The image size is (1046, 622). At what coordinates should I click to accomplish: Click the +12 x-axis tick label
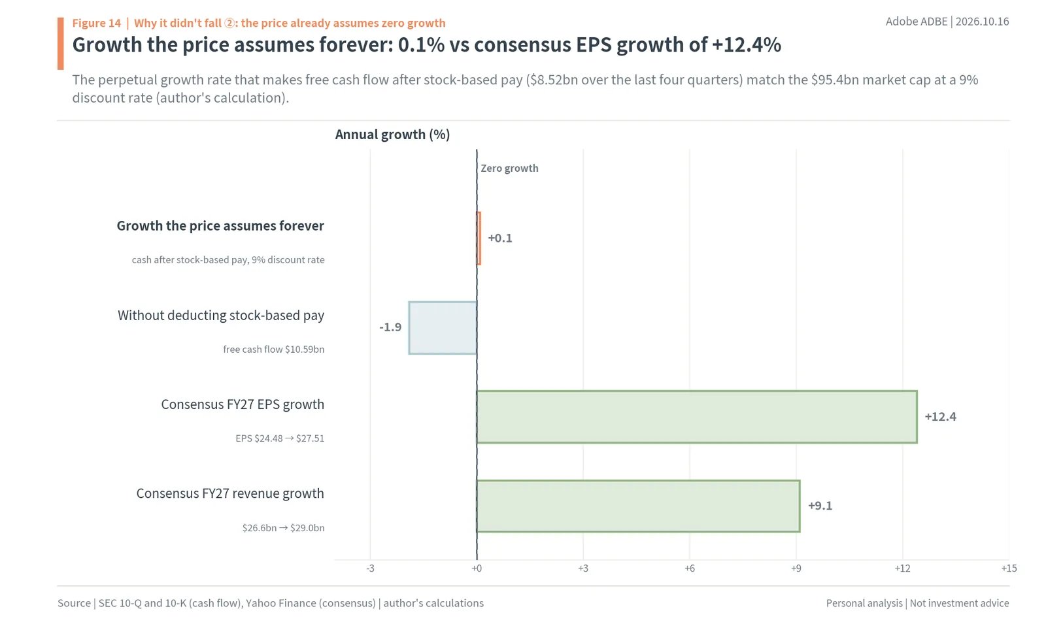tap(902, 568)
